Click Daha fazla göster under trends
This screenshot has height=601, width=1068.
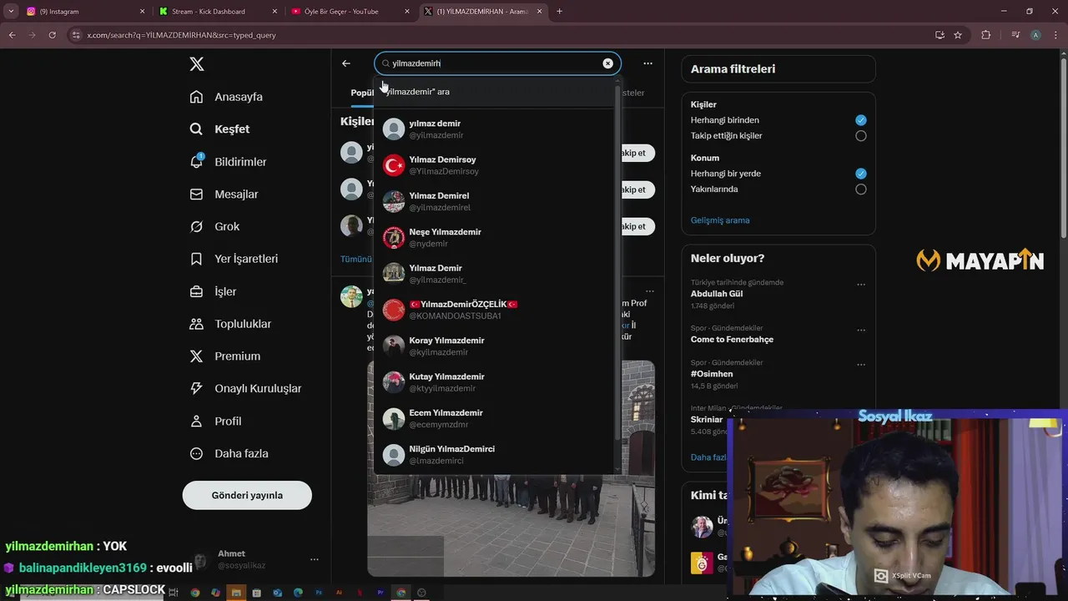pyautogui.click(x=708, y=457)
